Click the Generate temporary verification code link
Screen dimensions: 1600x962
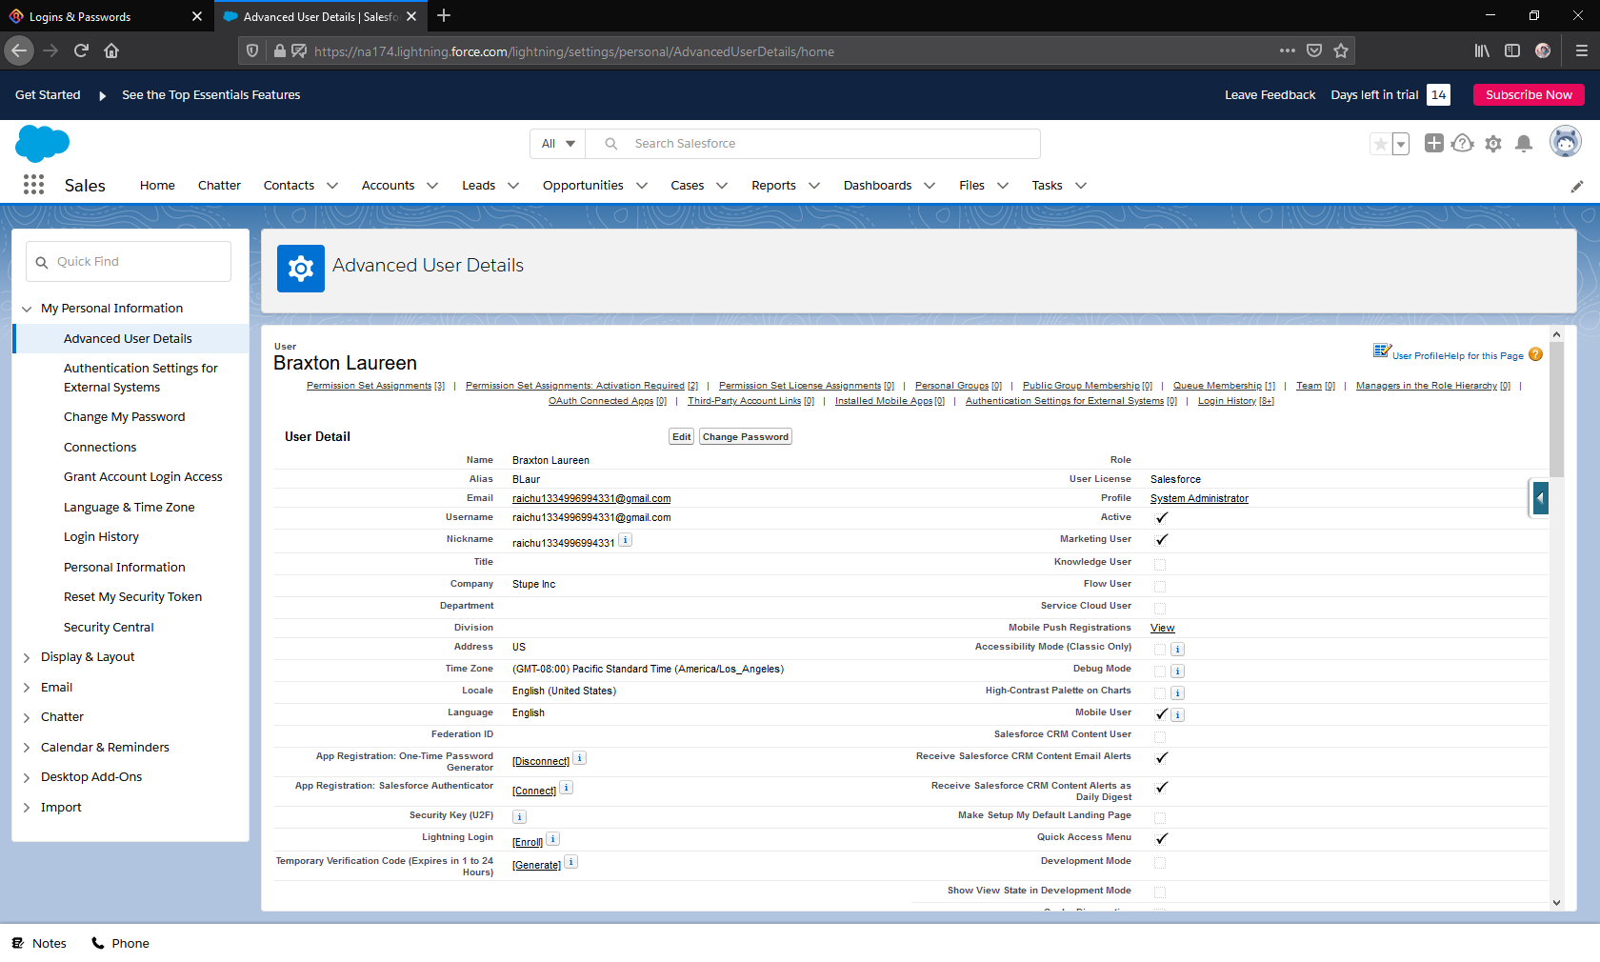(x=536, y=866)
